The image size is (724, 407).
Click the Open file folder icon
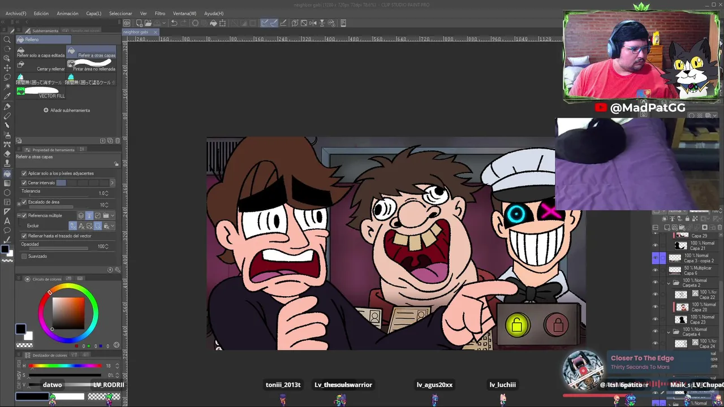[x=148, y=23]
